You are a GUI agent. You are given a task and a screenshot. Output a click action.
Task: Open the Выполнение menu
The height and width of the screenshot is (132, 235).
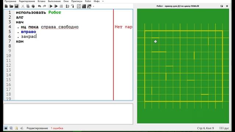coord(54,1)
